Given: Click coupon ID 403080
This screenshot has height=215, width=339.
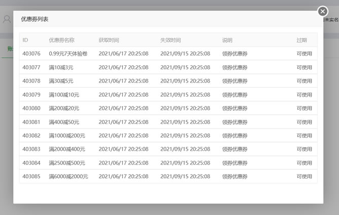Looking at the screenshot, I should (31, 108).
